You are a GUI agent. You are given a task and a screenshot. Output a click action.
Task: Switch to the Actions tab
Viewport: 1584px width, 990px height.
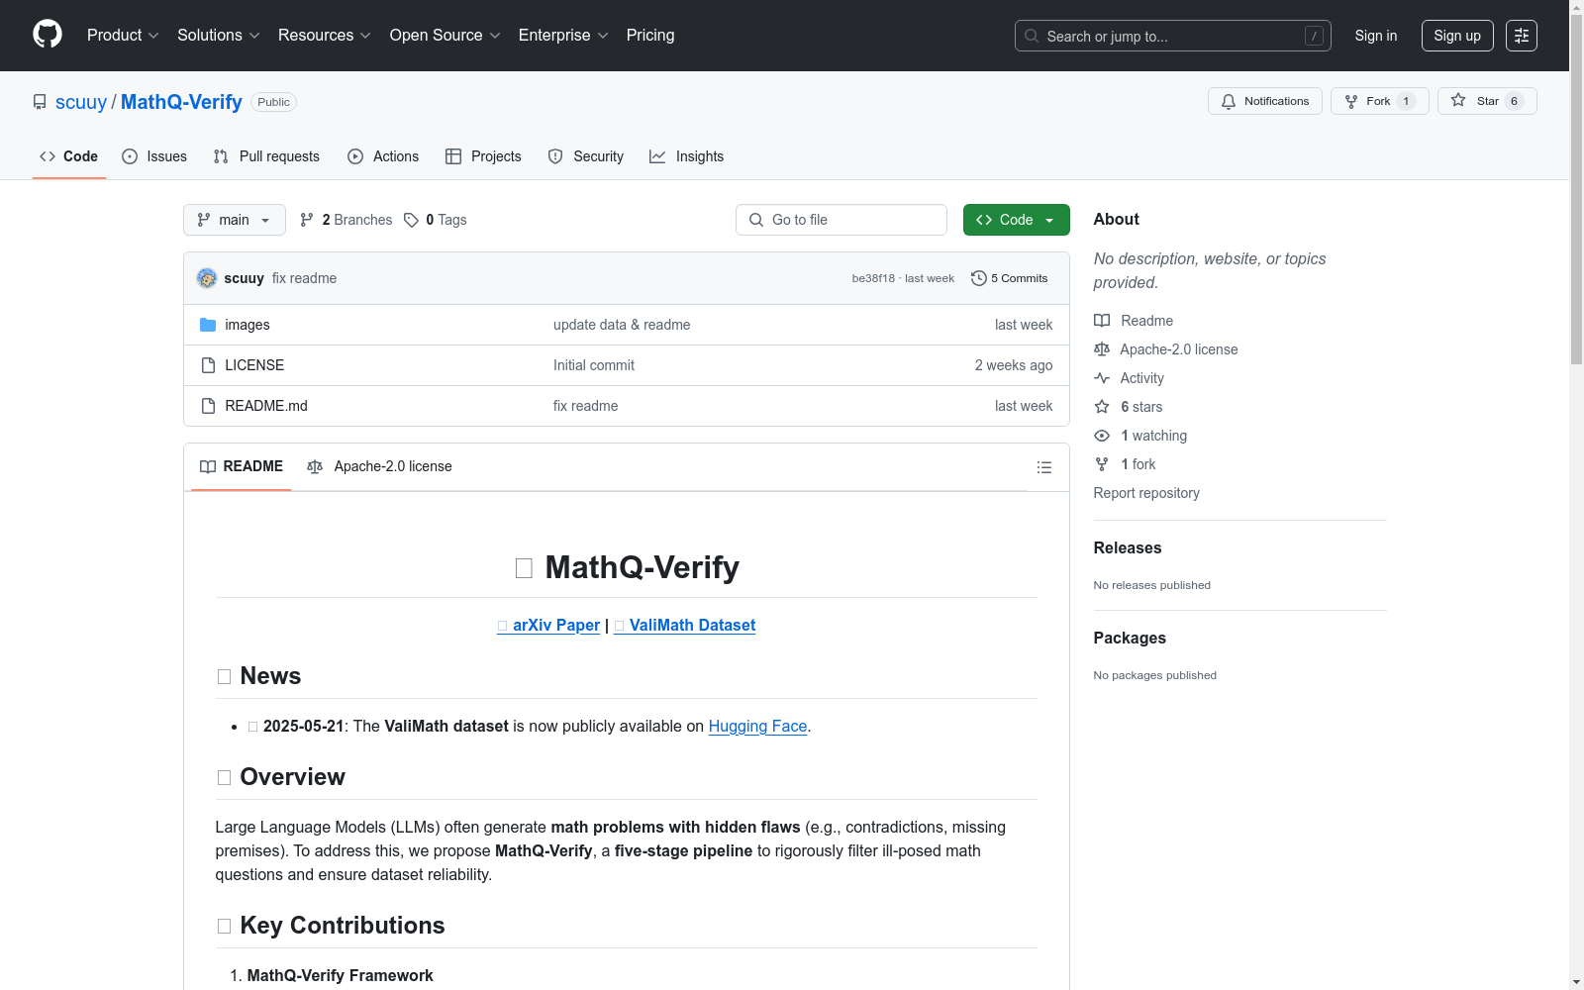[383, 156]
